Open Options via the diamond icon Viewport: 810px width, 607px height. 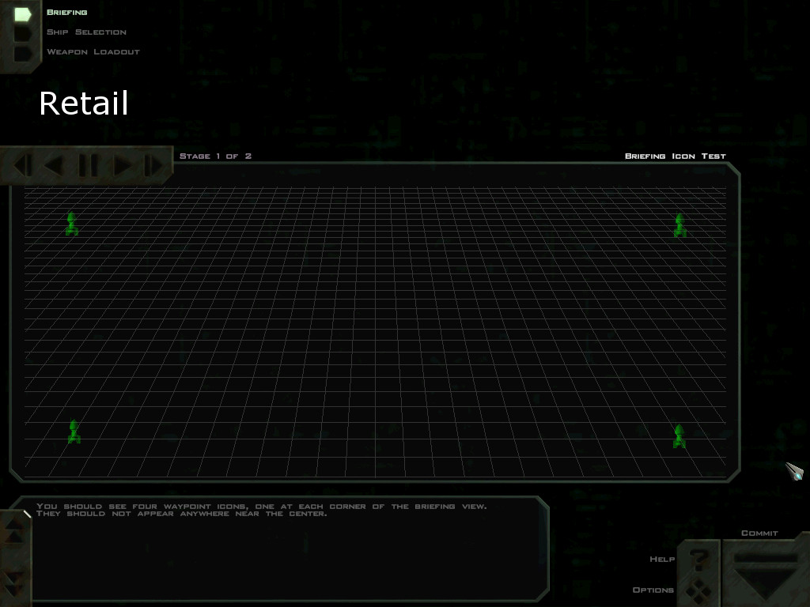[698, 590]
